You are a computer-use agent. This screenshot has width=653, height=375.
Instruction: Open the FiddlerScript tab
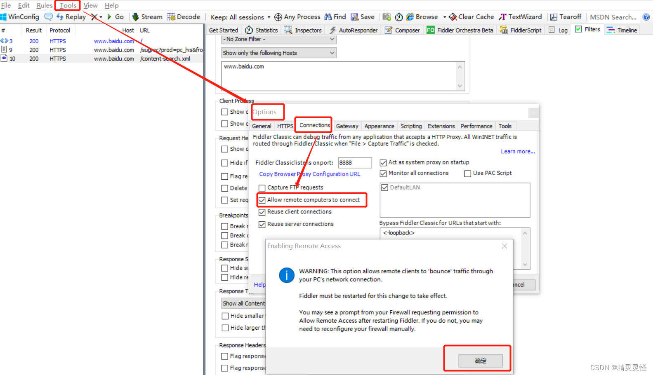tap(521, 30)
